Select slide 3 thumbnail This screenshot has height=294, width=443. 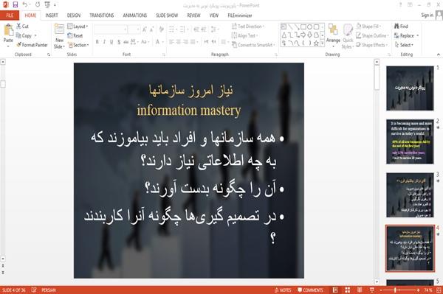[410, 195]
